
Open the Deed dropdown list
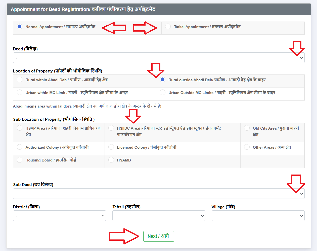[x=158, y=58]
